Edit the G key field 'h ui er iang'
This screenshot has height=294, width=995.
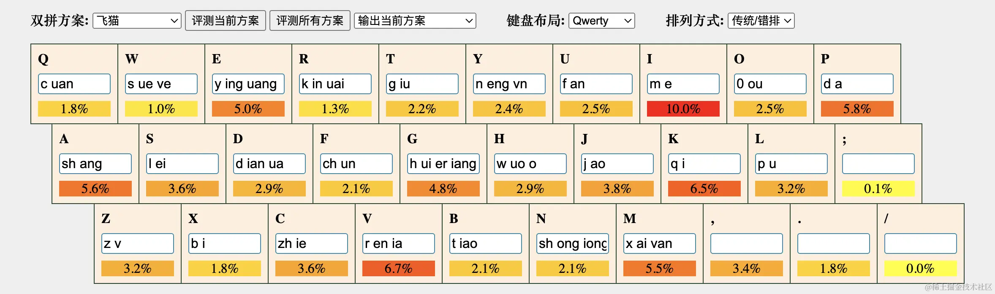(443, 163)
